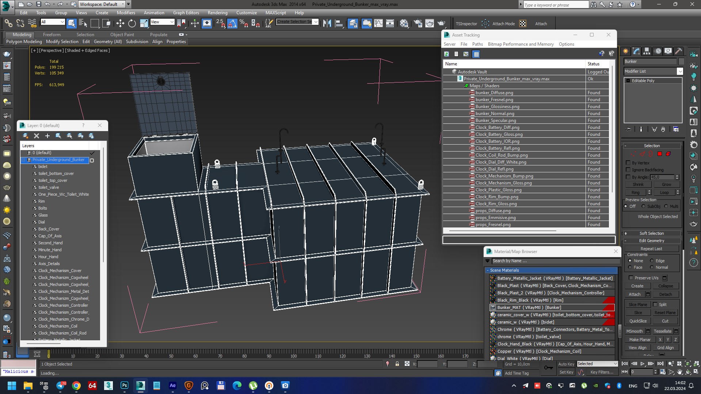Click the QuickSlice button
Screen dimensions: 701x394
(638, 321)
